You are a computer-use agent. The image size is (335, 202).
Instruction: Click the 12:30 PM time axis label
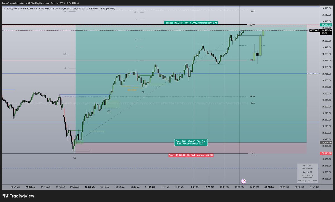click(x=239, y=187)
